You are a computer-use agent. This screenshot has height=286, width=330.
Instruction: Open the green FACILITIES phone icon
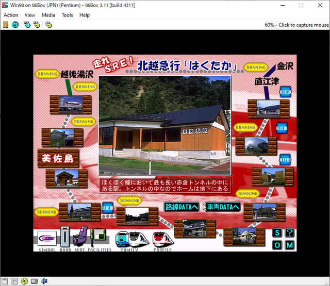pos(98,237)
